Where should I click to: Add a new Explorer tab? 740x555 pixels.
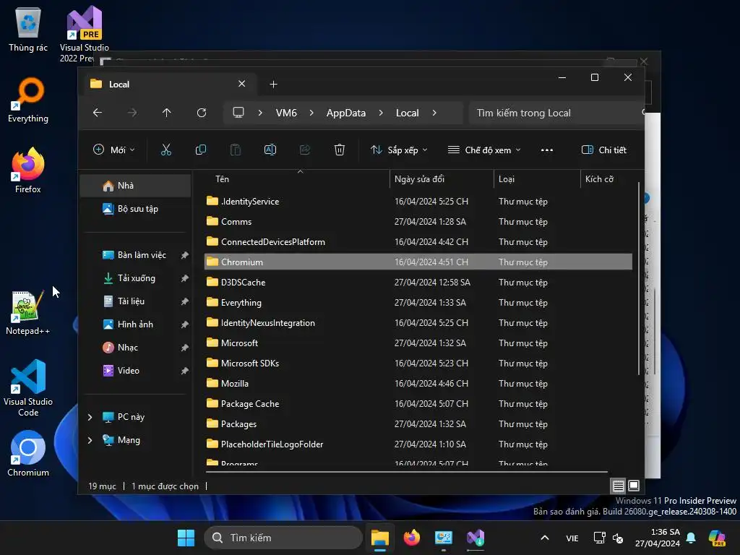pyautogui.click(x=273, y=84)
